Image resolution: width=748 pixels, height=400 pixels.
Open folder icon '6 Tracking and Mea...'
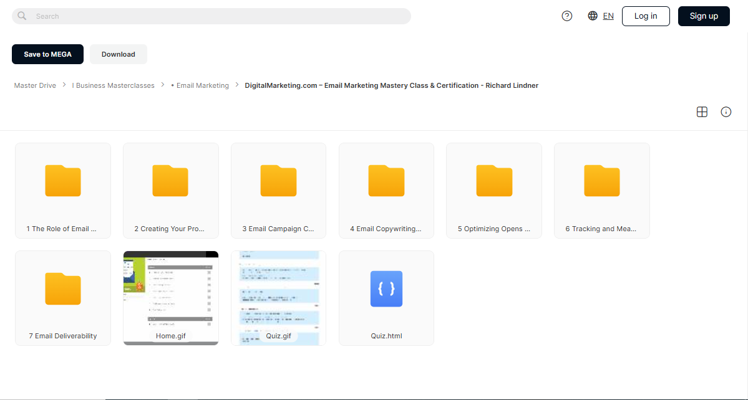click(x=602, y=181)
